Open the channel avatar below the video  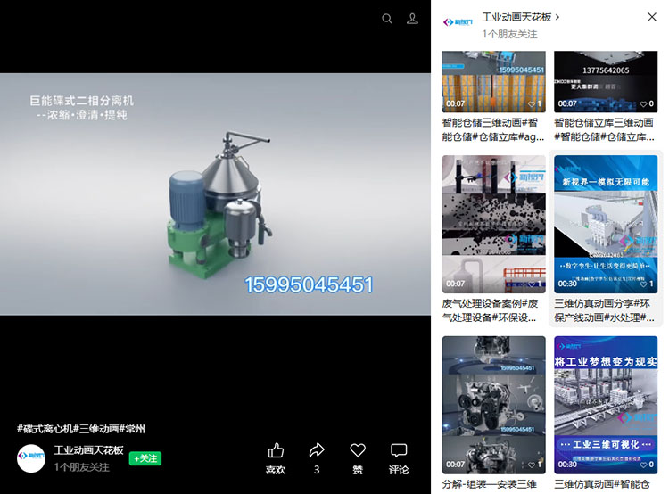coord(31,458)
